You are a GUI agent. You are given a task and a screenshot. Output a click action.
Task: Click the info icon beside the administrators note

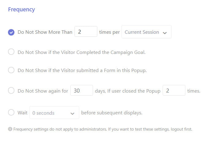tap(10, 129)
